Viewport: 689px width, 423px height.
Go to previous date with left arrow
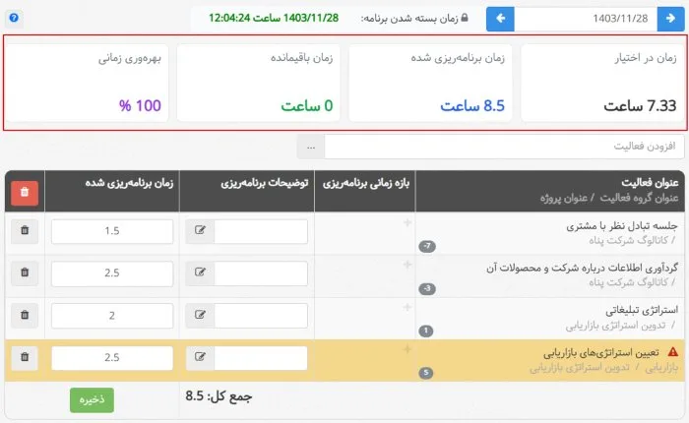coord(500,19)
